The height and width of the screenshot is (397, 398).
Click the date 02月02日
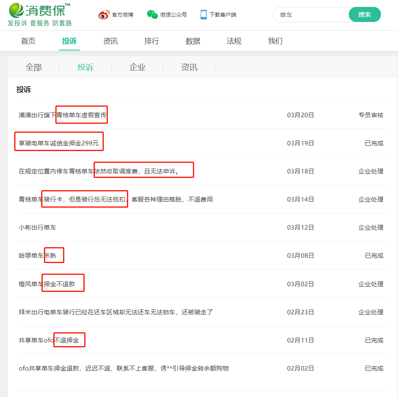(300, 368)
